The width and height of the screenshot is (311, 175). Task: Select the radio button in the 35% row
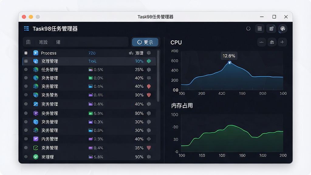[x=26, y=148]
